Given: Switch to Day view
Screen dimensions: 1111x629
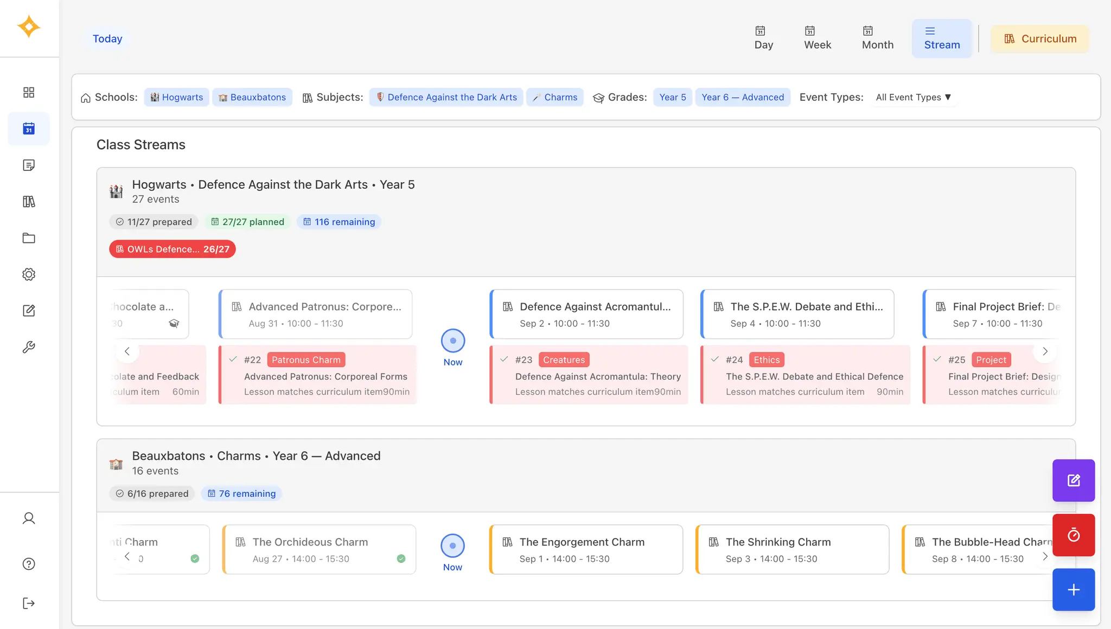Looking at the screenshot, I should (x=764, y=38).
